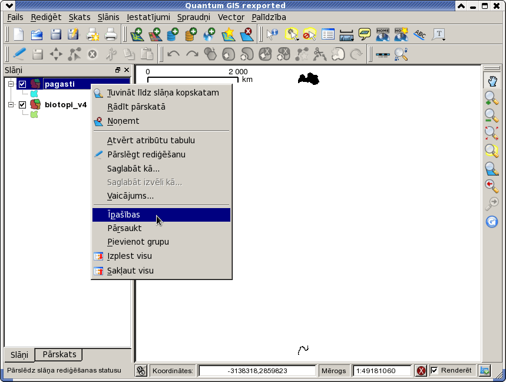Click the New Project icon

point(19,34)
